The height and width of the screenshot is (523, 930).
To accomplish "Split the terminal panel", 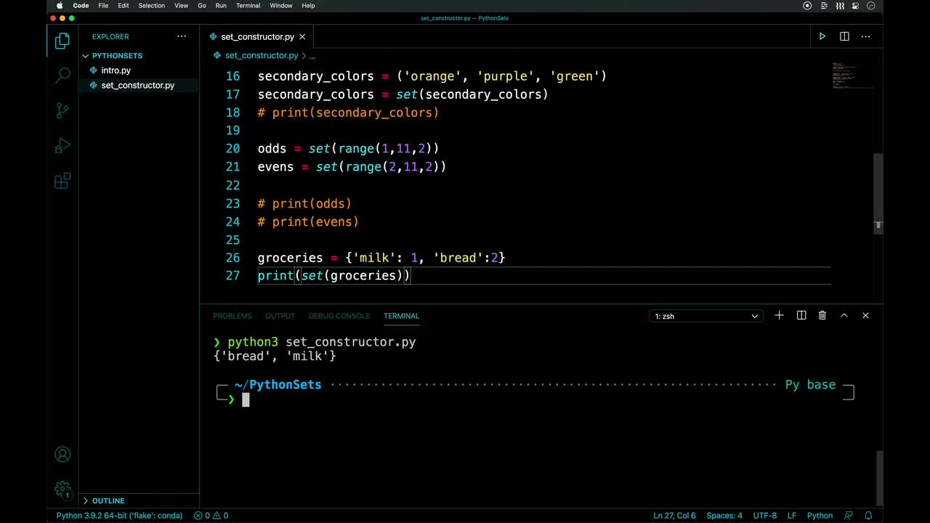I will pyautogui.click(x=801, y=315).
